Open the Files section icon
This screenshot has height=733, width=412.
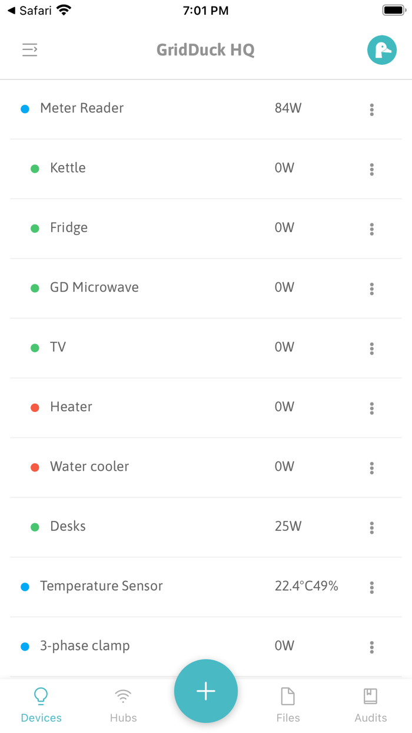288,696
